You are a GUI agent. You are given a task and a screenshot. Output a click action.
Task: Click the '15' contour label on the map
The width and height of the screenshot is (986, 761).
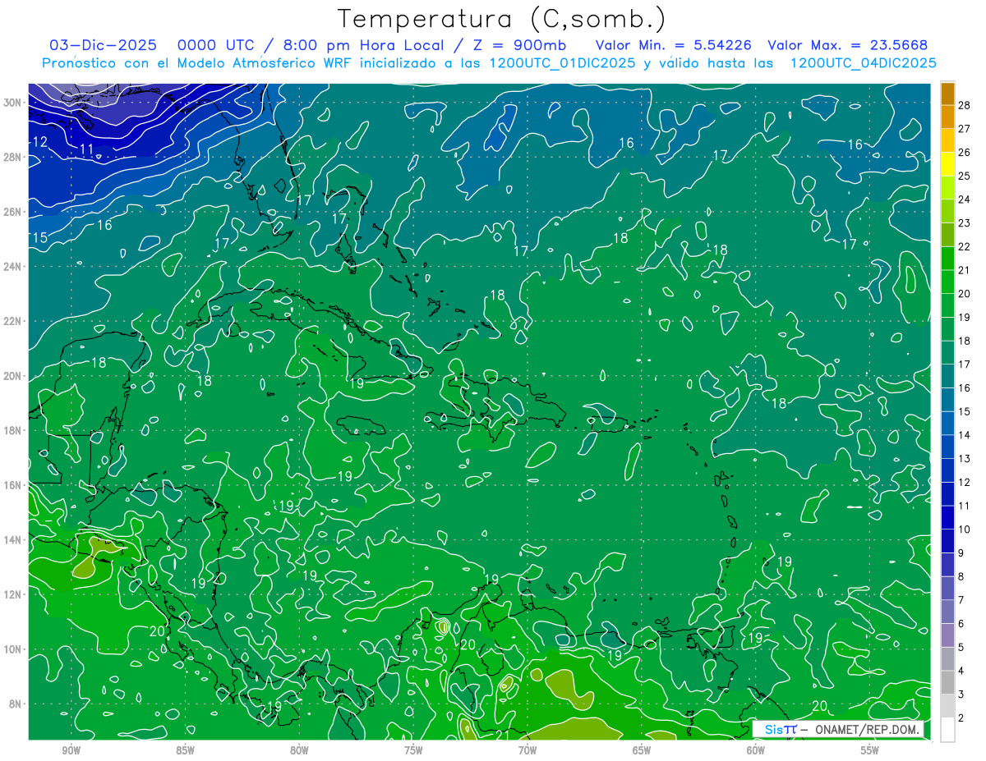point(39,238)
